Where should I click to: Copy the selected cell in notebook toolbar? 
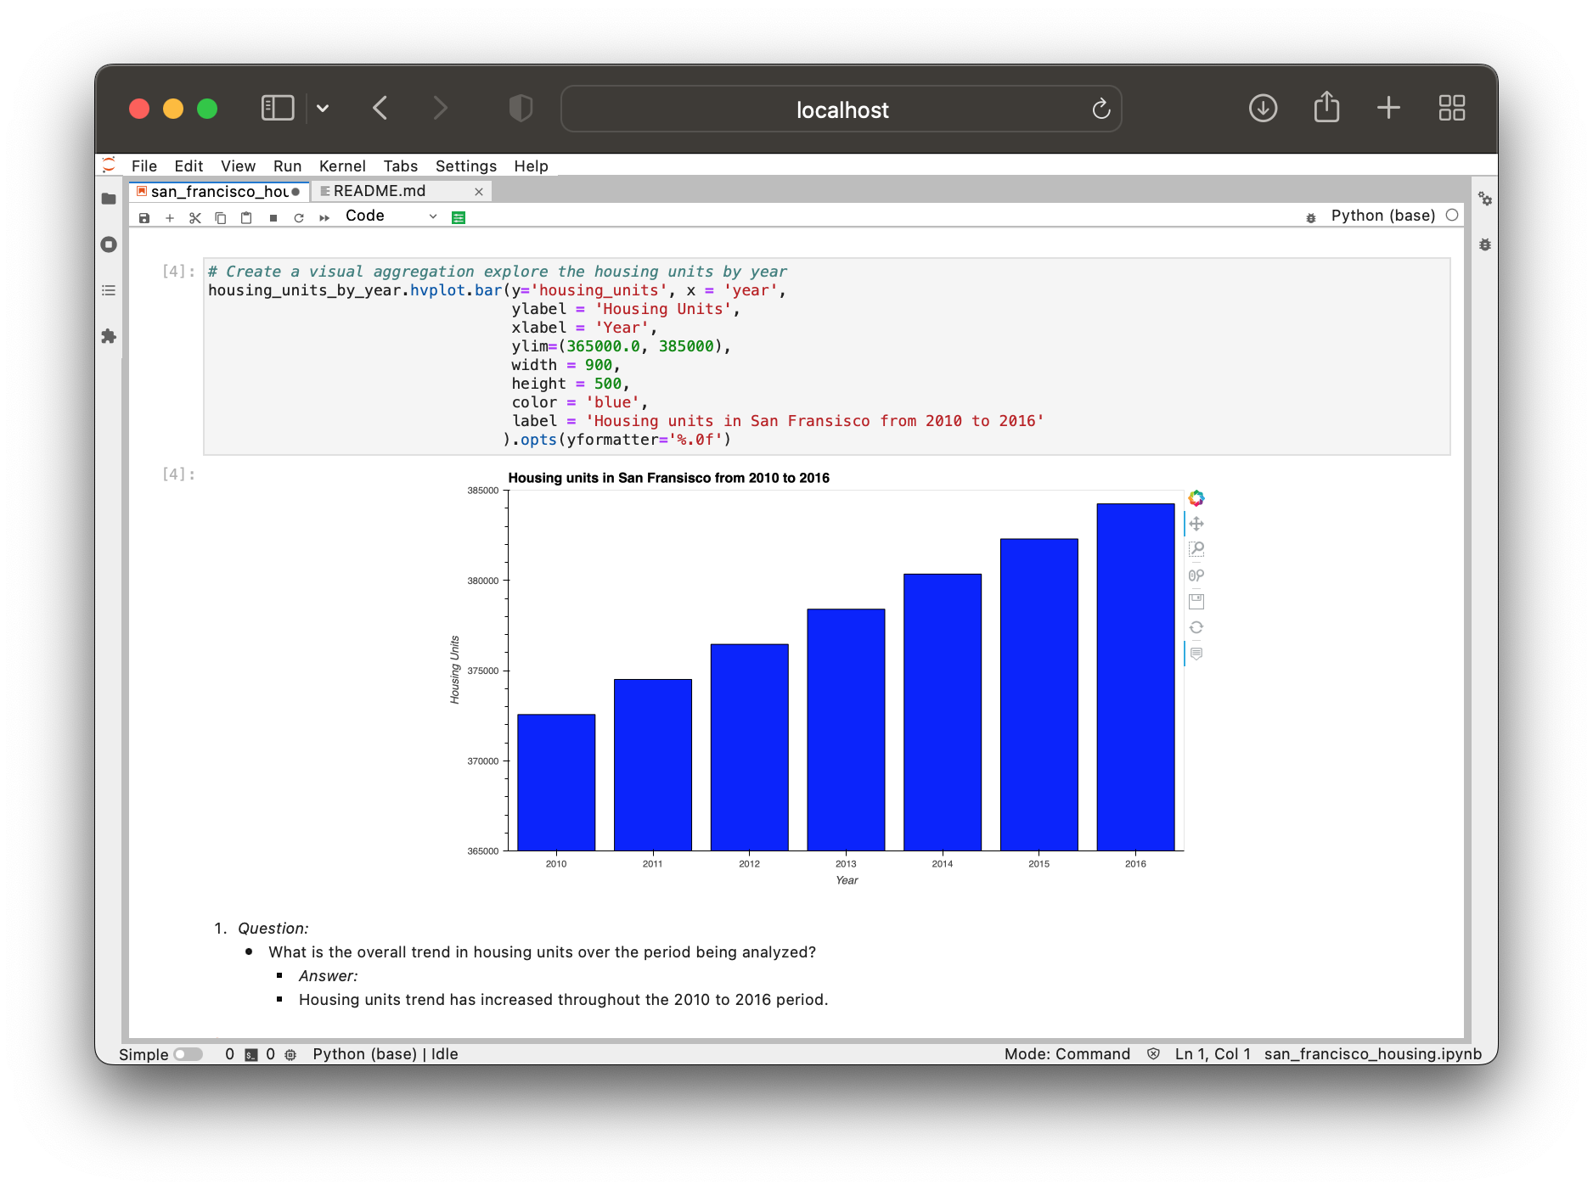click(x=221, y=218)
